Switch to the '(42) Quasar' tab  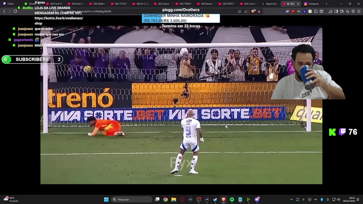click(x=162, y=4)
